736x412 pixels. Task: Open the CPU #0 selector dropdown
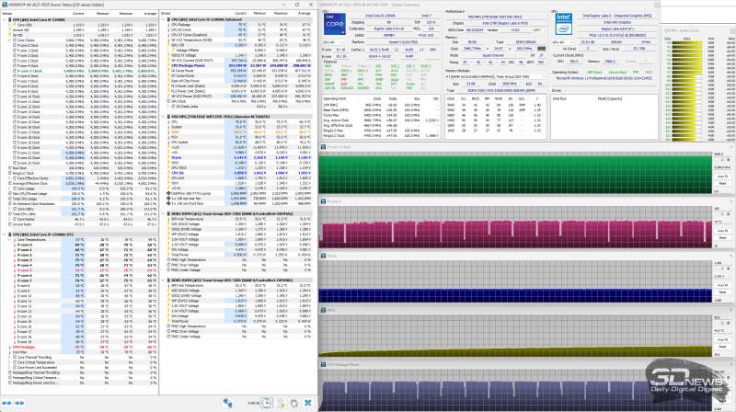coord(333,42)
